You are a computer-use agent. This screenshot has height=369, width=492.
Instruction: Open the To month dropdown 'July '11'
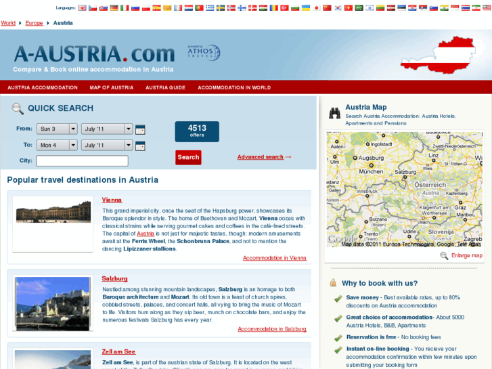tap(107, 145)
